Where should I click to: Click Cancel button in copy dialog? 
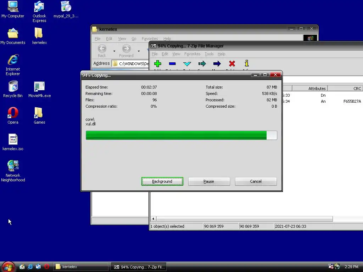click(x=256, y=181)
